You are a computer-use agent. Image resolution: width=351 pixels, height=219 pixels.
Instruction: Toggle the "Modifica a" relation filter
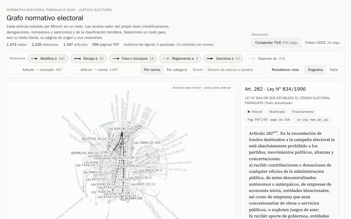coord(48,59)
